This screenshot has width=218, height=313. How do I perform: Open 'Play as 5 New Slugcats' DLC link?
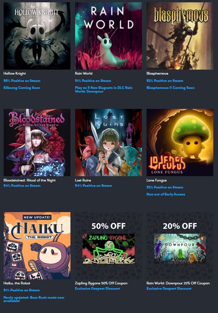(104, 90)
